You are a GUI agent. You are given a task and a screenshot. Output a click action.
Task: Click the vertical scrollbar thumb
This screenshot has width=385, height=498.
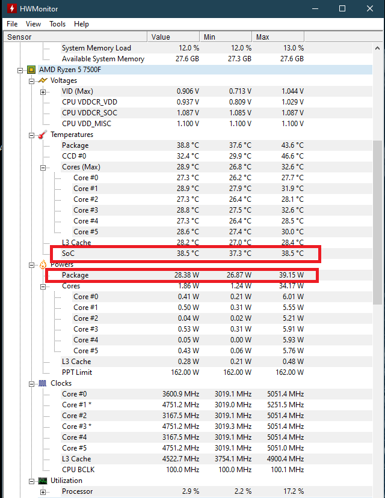coord(377,222)
